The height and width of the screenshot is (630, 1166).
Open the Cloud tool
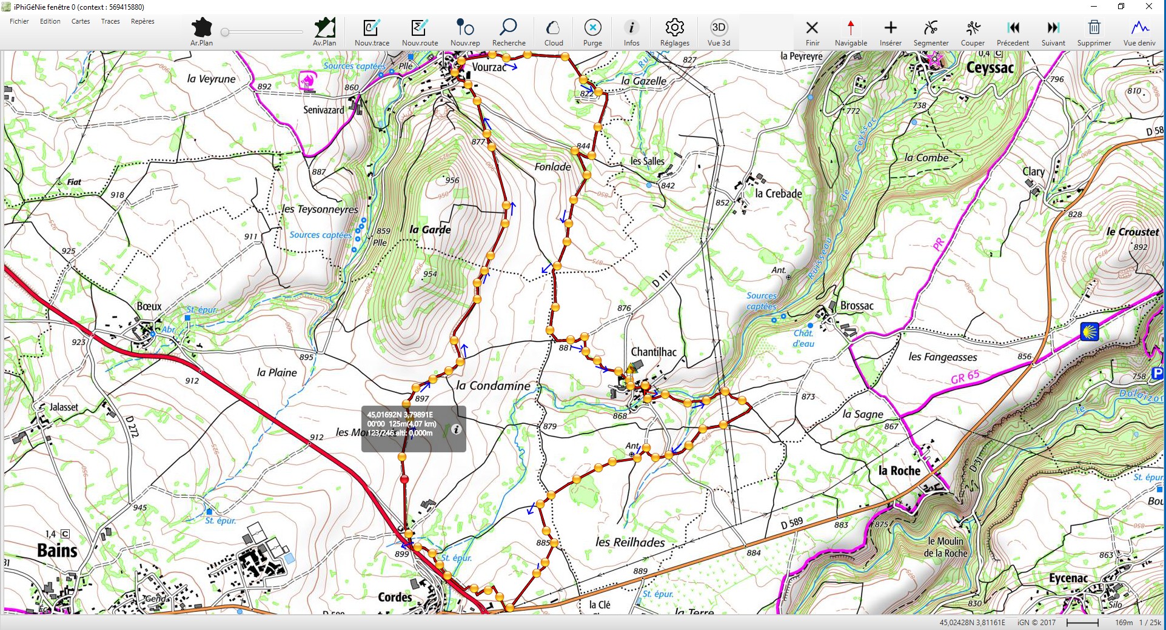[554, 28]
